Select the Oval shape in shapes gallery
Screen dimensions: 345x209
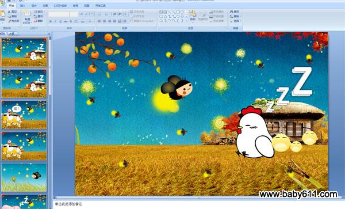pos(182,12)
